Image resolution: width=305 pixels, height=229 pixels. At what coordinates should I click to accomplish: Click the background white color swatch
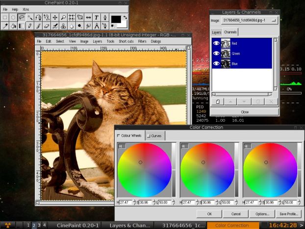[x=124, y=25]
